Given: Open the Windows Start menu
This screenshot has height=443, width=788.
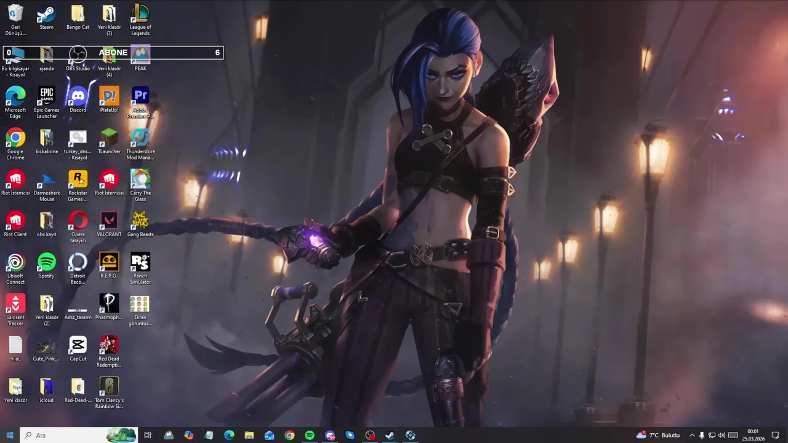Looking at the screenshot, I should tap(10, 435).
